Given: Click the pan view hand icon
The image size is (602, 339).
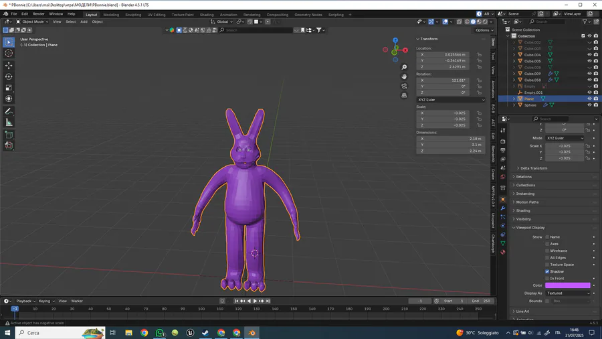Looking at the screenshot, I should click(404, 76).
